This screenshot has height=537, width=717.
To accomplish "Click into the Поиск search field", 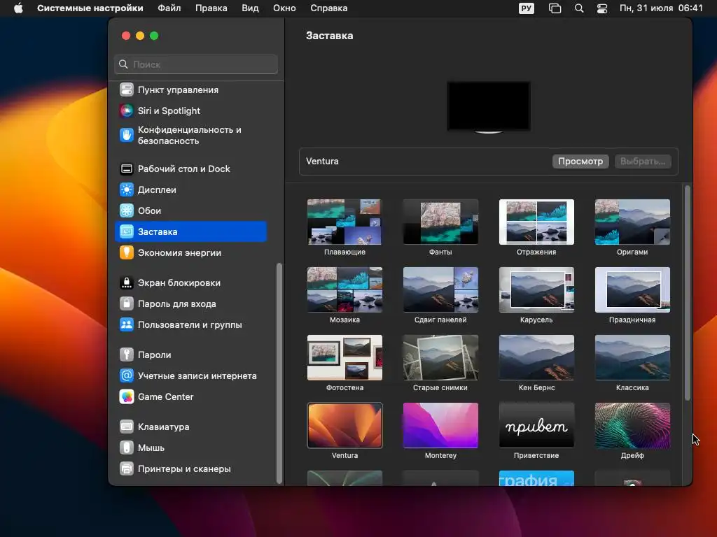I will pyautogui.click(x=196, y=64).
